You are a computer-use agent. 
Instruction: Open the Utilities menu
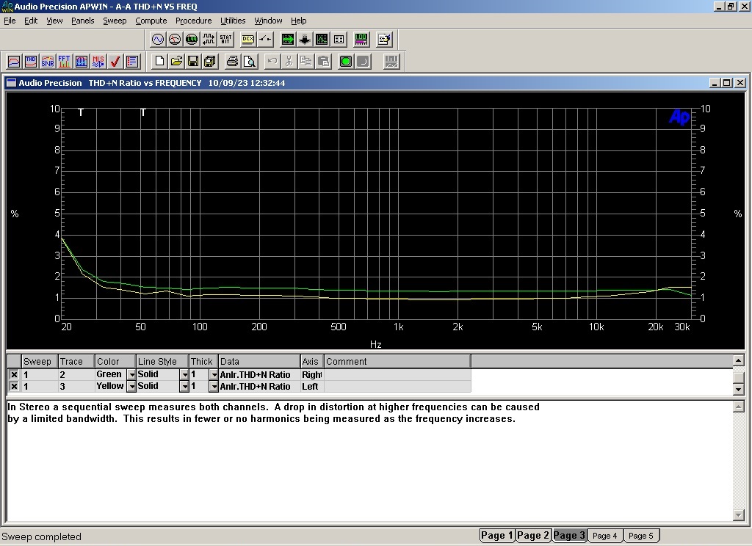233,21
